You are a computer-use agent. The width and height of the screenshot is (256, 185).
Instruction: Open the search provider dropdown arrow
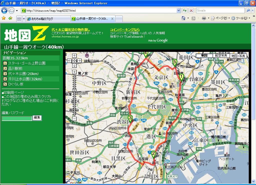(253, 10)
